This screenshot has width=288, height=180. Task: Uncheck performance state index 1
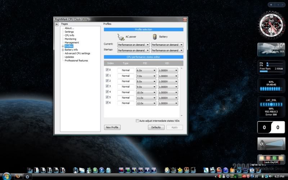(x=107, y=75)
